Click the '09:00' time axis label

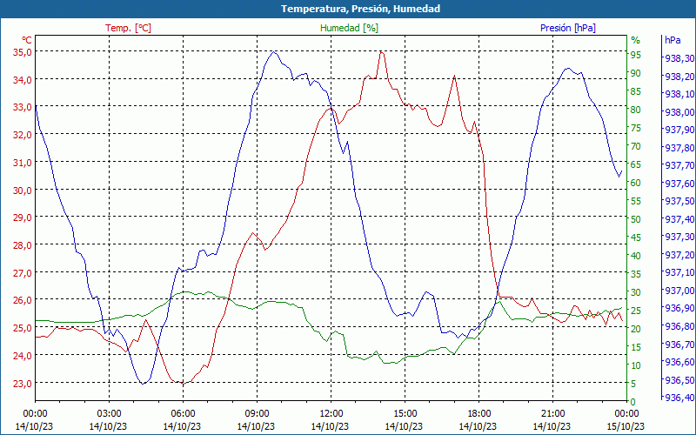click(x=257, y=414)
